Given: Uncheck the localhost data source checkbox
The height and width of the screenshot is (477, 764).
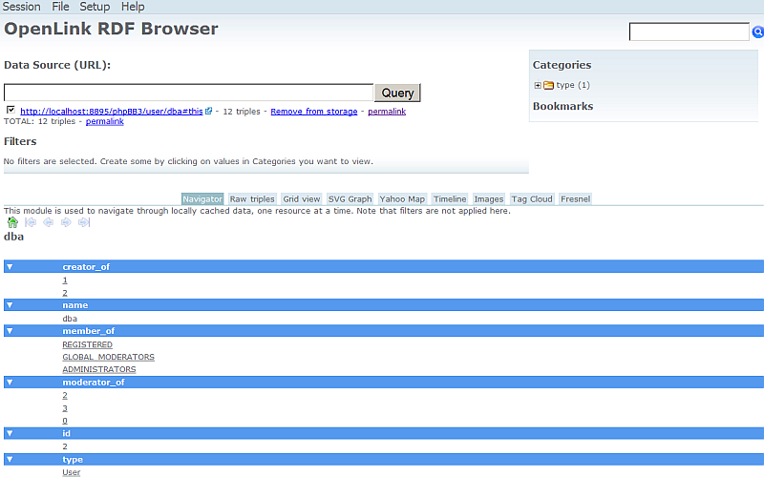Looking at the screenshot, I should coord(11,110).
